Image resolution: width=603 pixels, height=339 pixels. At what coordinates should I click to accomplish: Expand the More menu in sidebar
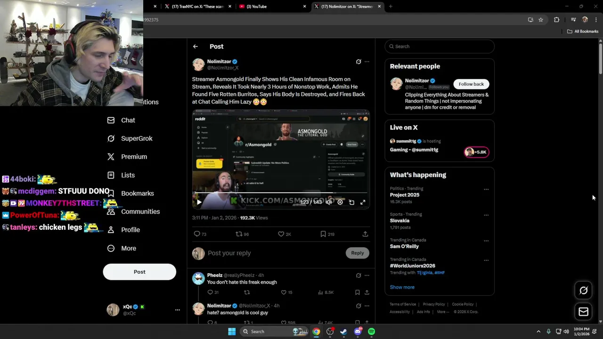[122, 249]
